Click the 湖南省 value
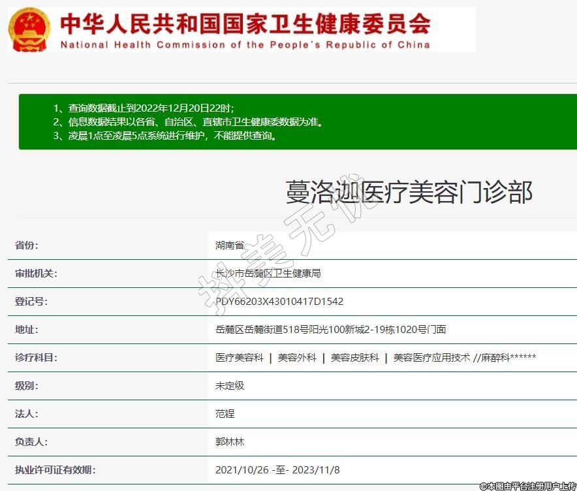 [x=230, y=246]
